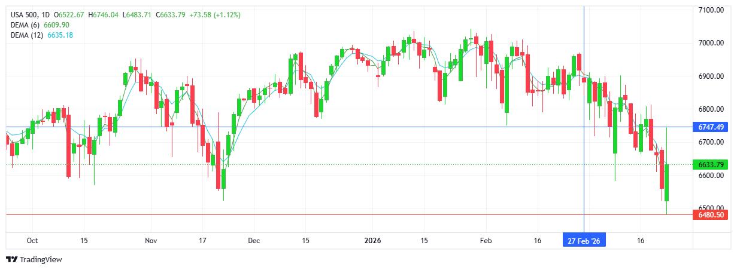The width and height of the screenshot is (737, 270).
Task: Click the 6900.00 price axis label
Action: [712, 76]
